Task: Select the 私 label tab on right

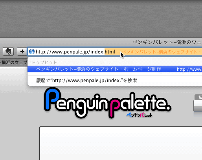Action: click(198, 97)
